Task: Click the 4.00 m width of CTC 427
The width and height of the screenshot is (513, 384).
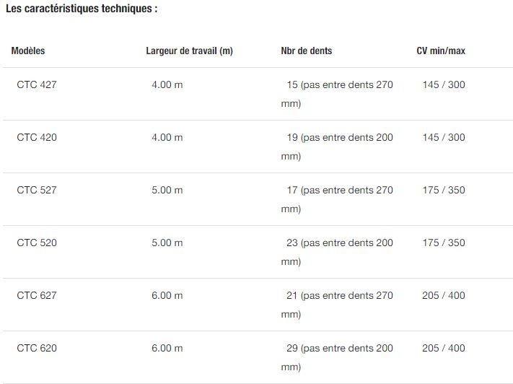Action: click(x=167, y=85)
